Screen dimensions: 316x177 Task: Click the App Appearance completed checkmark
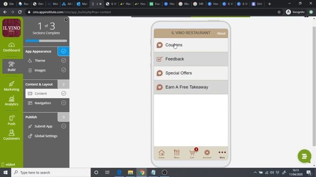click(64, 51)
